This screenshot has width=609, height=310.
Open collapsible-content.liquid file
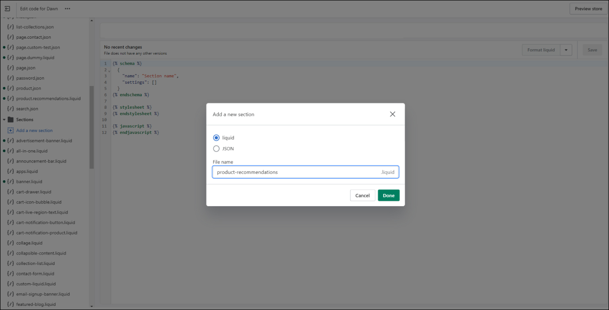tap(41, 254)
